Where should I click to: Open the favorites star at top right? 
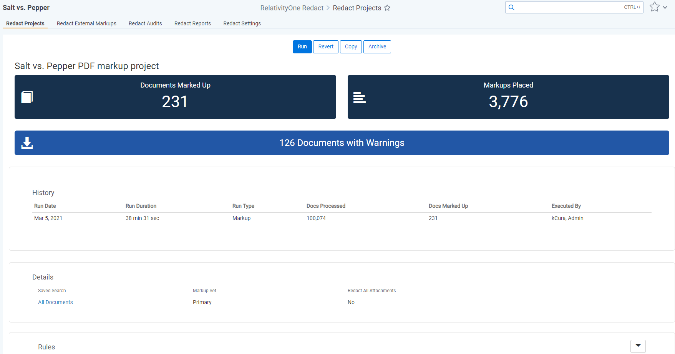(x=655, y=7)
